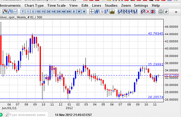Click the edit line icon
This screenshot has height=117, width=181.
[x=143, y=12]
